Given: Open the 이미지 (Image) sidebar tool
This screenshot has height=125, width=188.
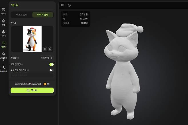Looking at the screenshot, I should click(x=3, y=11).
